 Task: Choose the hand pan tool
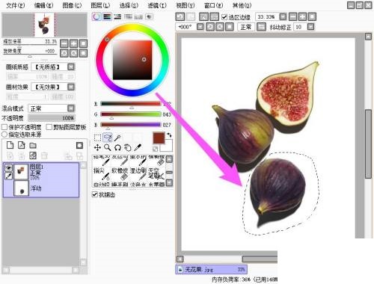coord(128,148)
